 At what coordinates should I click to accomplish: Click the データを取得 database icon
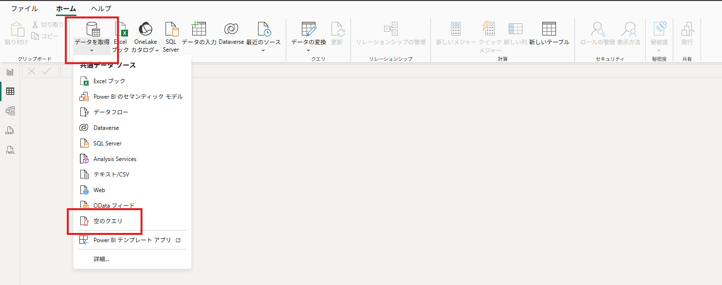(x=93, y=29)
